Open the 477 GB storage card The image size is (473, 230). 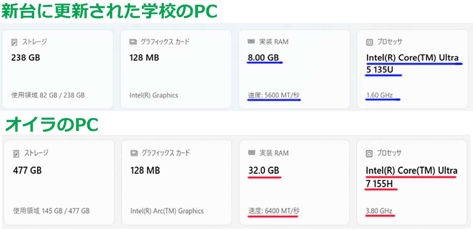[58, 180]
